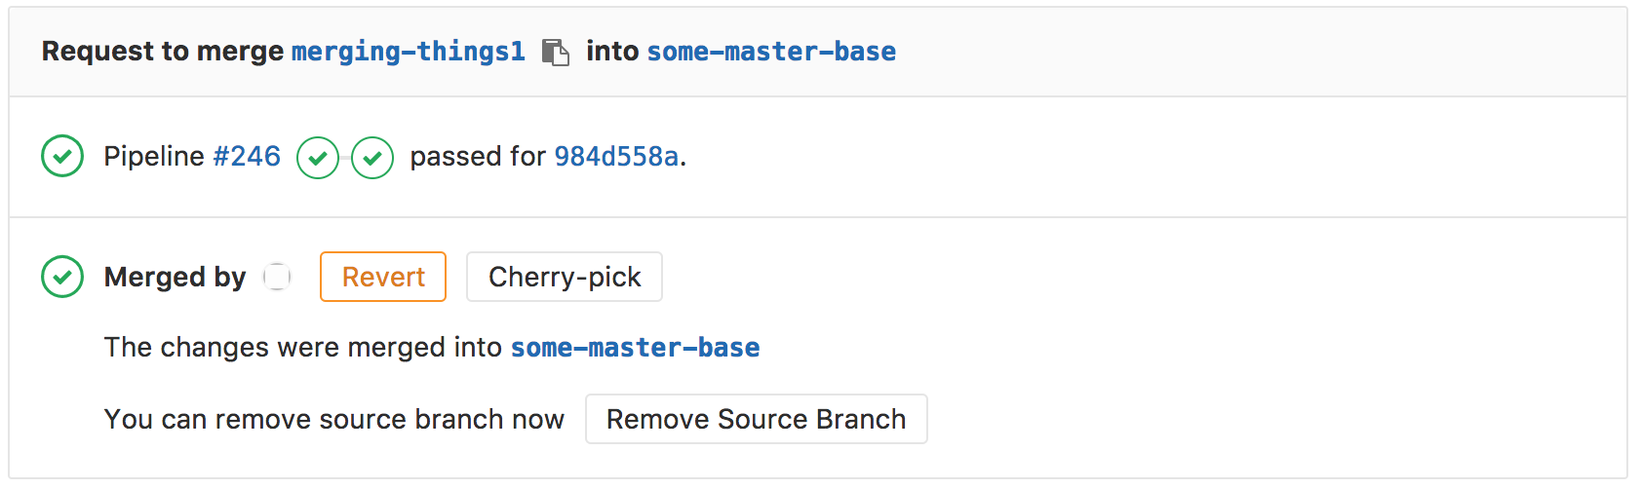This screenshot has width=1640, height=489.
Task: Click the green merged status check icon
Action: pos(62,277)
